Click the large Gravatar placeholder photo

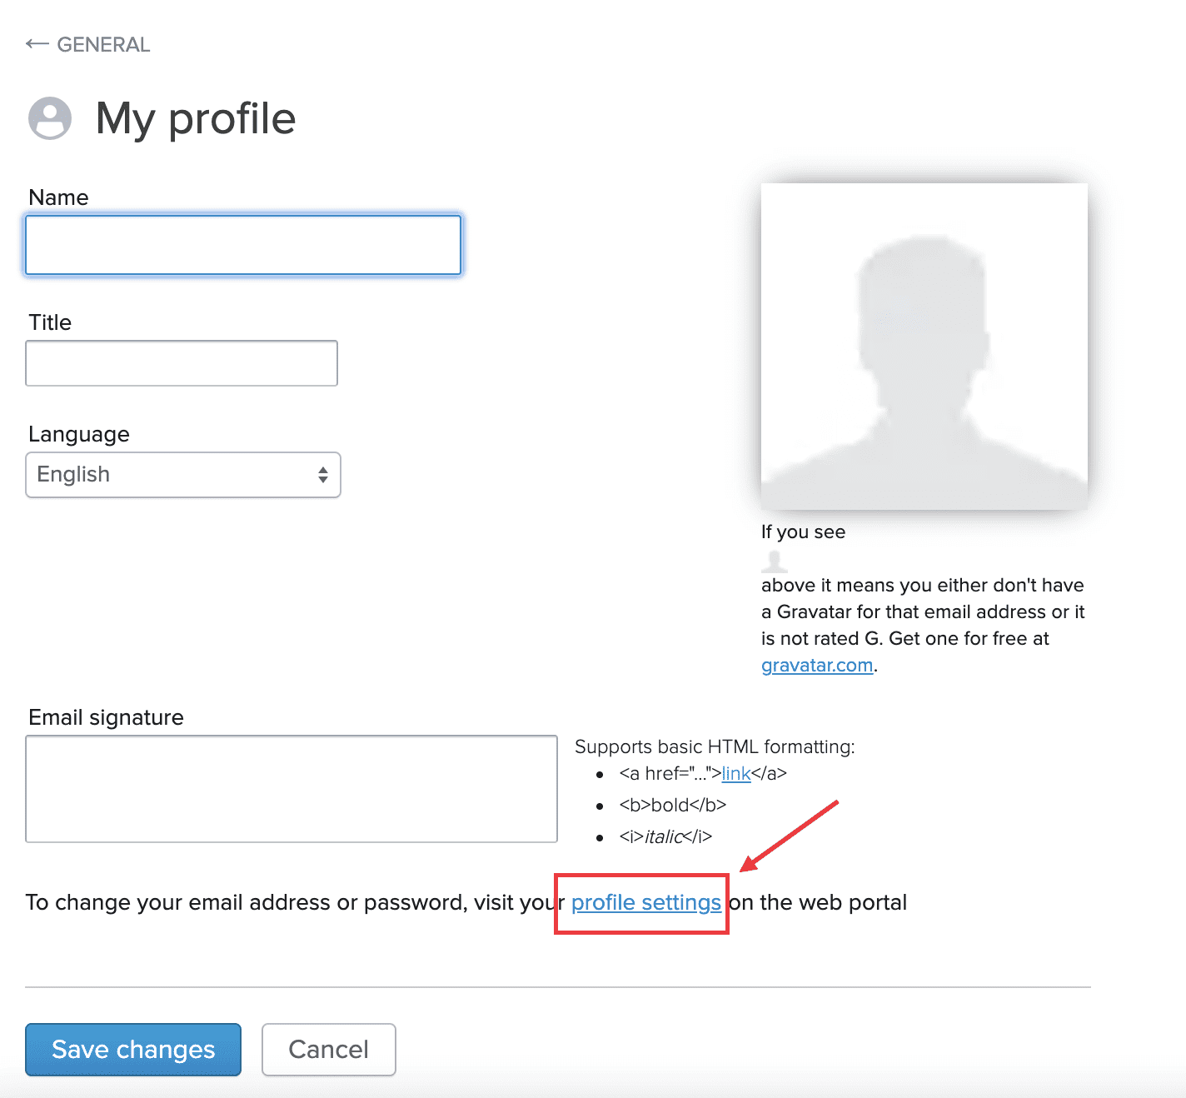924,347
